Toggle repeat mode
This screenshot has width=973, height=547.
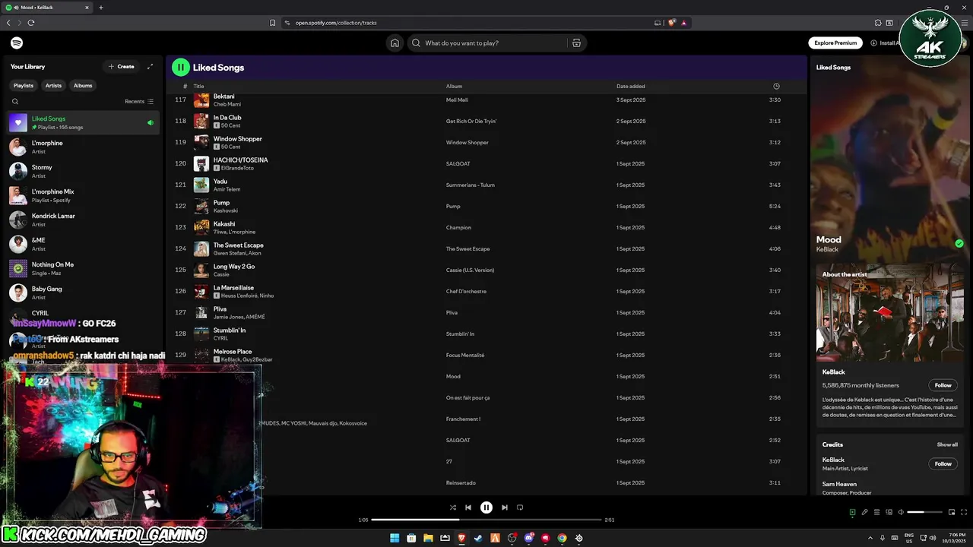point(520,507)
